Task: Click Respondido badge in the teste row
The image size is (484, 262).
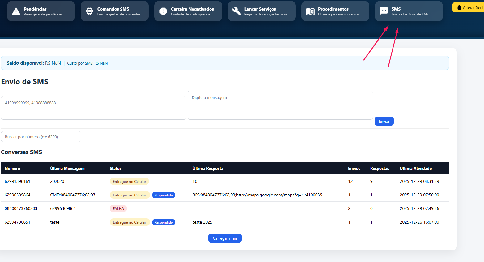Action: [163, 222]
